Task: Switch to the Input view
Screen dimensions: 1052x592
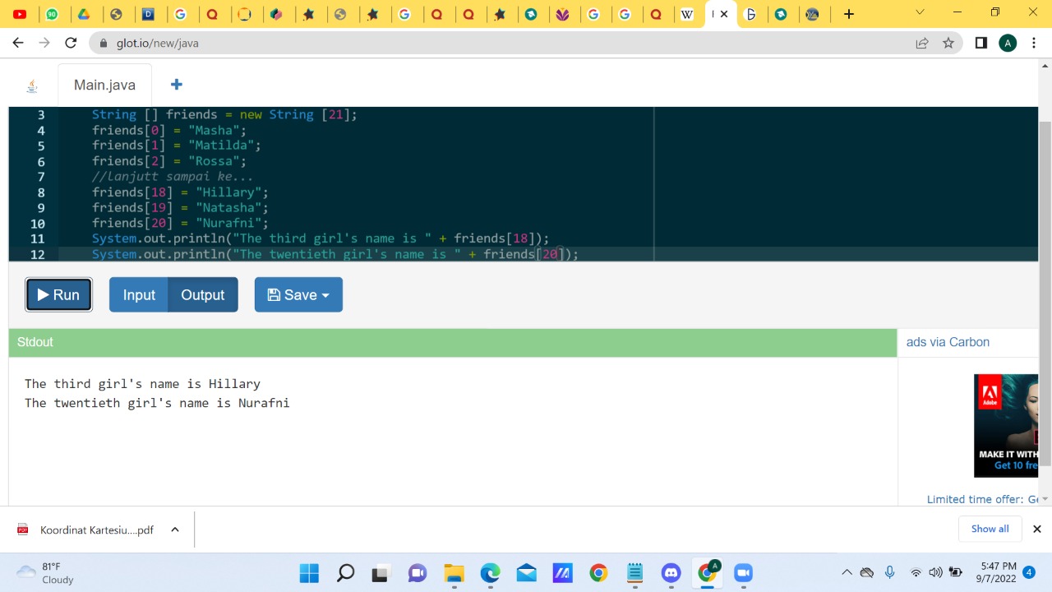Action: [139, 295]
